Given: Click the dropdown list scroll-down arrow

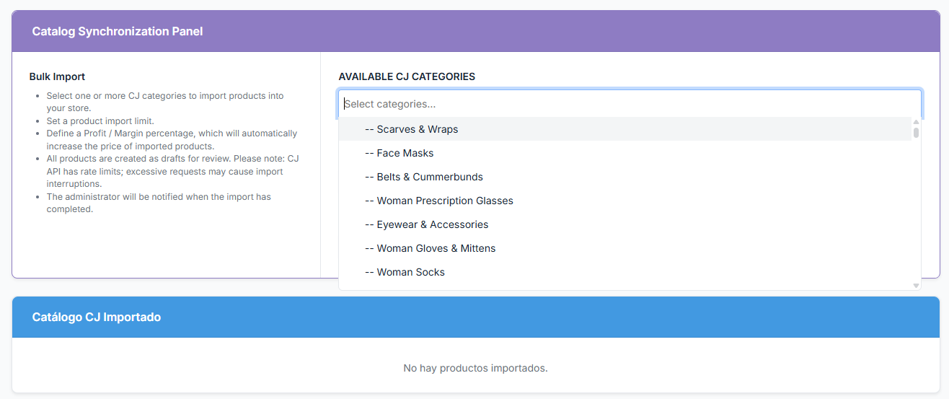Looking at the screenshot, I should pos(917,286).
